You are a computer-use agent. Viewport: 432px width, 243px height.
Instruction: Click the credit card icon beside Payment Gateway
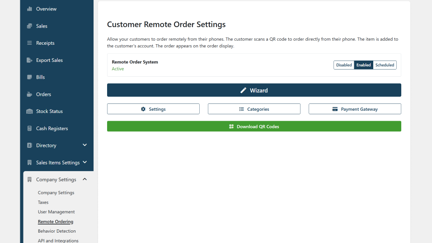pyautogui.click(x=335, y=109)
